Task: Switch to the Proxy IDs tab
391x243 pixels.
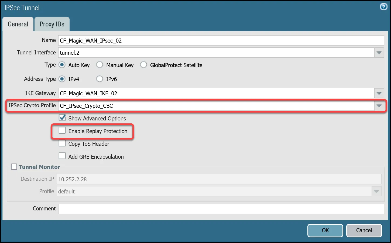Action: tap(52, 24)
